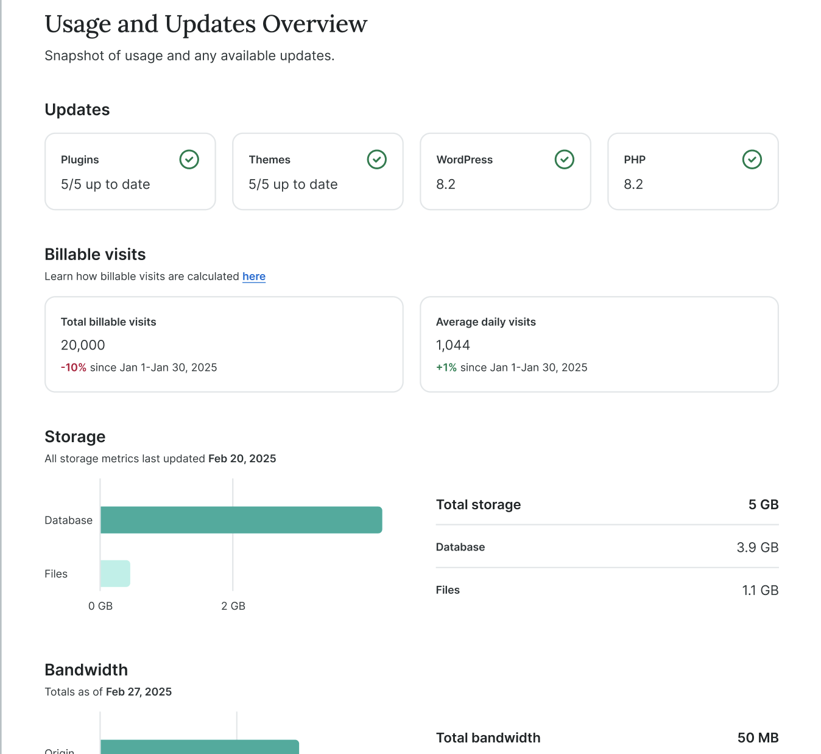The height and width of the screenshot is (754, 821).
Task: Click the Themes green checkmark icon
Action: [x=376, y=160]
